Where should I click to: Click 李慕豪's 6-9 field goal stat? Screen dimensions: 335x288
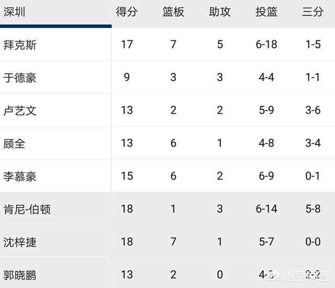(x=266, y=176)
